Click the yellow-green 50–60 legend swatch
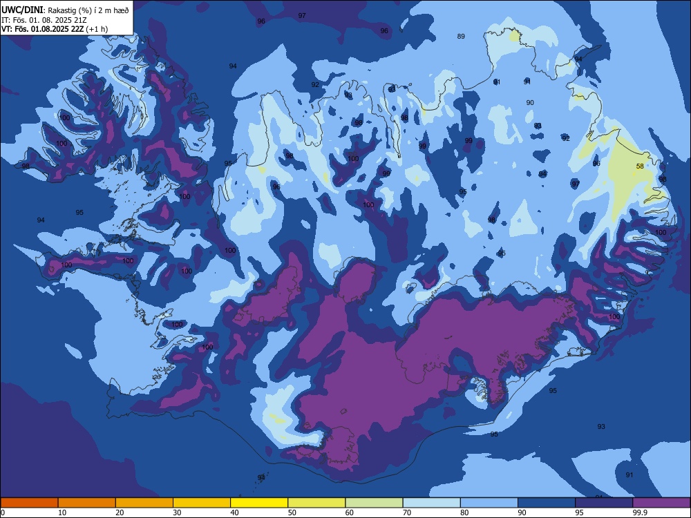This screenshot has height=518, width=691. (317, 503)
